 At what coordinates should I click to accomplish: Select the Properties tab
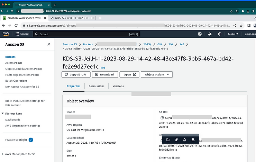point(73,86)
